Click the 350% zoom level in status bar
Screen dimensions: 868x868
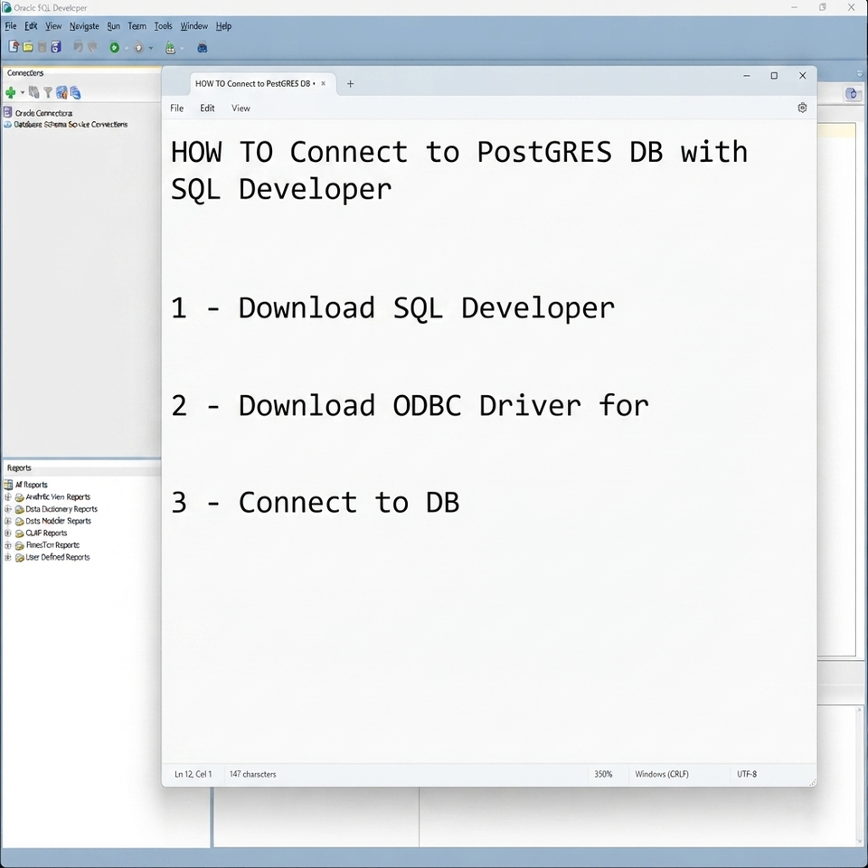tap(603, 774)
